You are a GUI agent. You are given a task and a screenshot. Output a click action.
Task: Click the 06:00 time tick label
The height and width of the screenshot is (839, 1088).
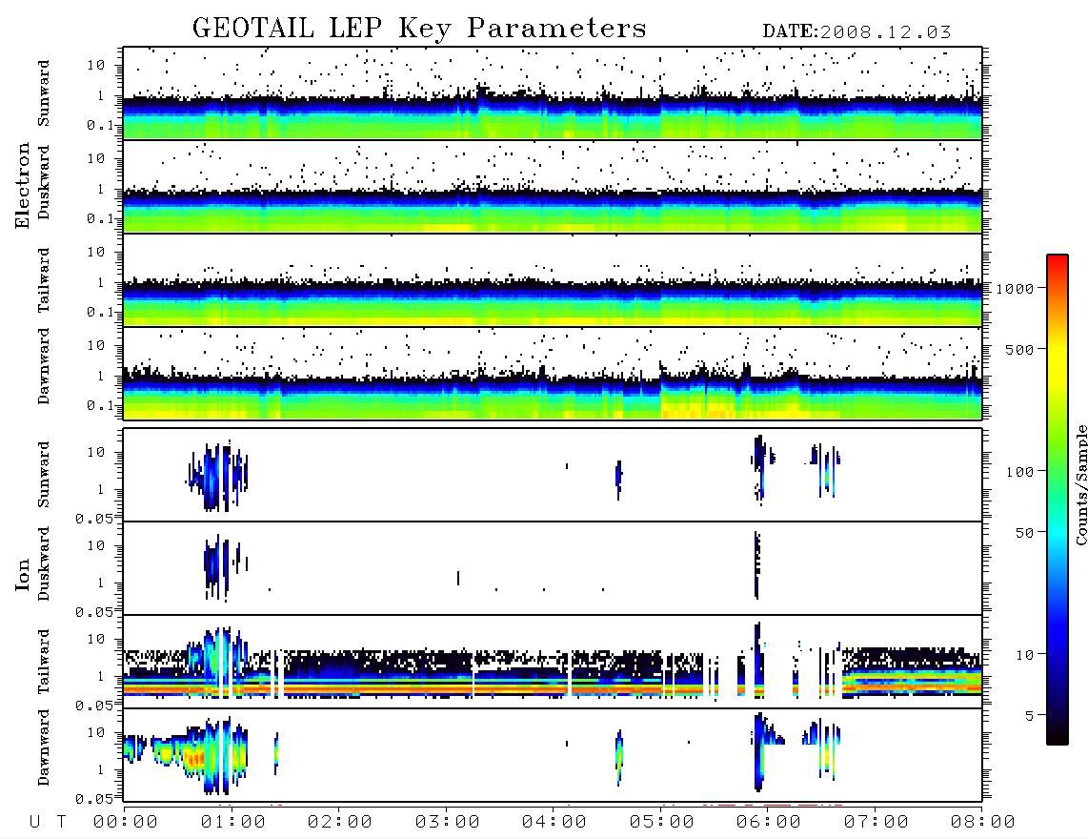tap(769, 823)
